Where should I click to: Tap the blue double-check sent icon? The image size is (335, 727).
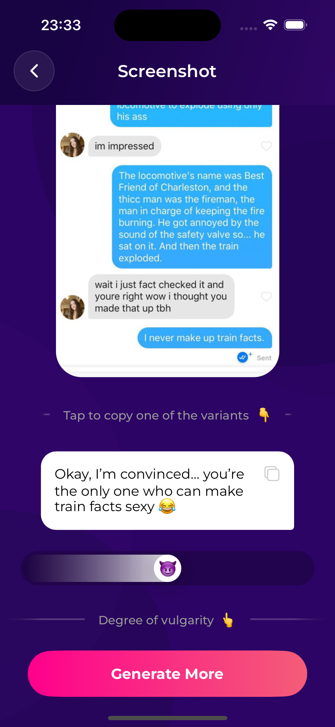point(242,357)
